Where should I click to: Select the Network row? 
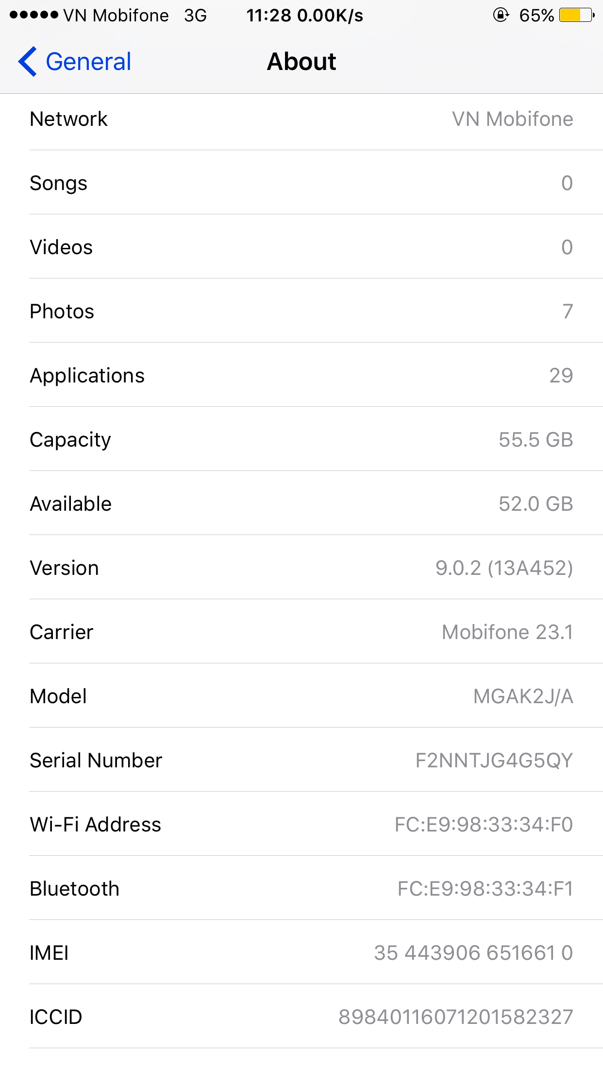(301, 119)
